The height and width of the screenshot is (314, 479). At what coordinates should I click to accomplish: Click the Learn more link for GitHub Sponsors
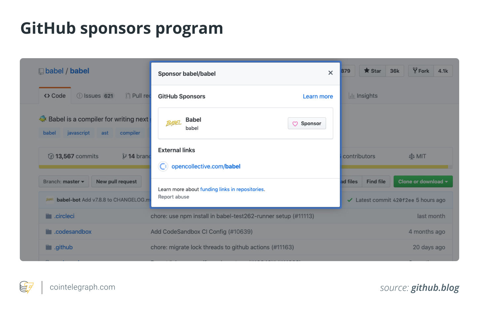point(318,96)
